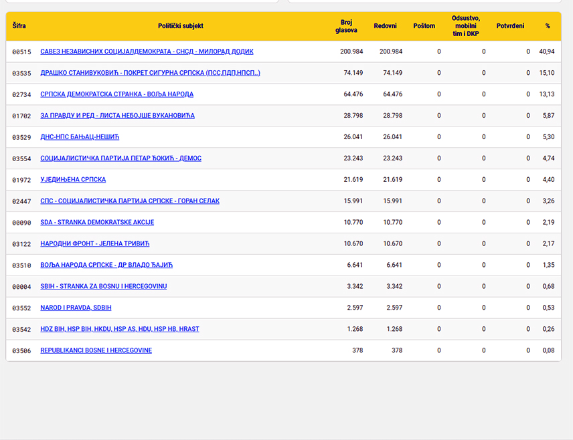The height and width of the screenshot is (440, 573).
Task: Click the 200.984 Broj glasova value
Action: (x=351, y=51)
